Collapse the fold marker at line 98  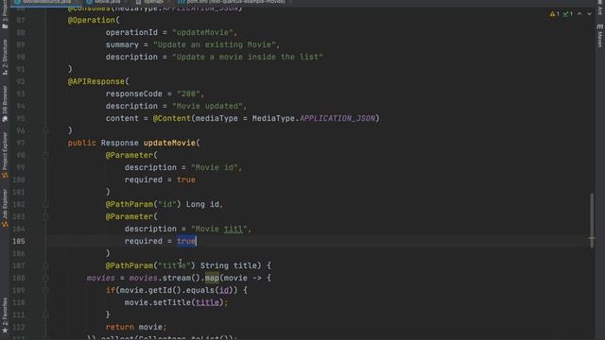pos(45,155)
